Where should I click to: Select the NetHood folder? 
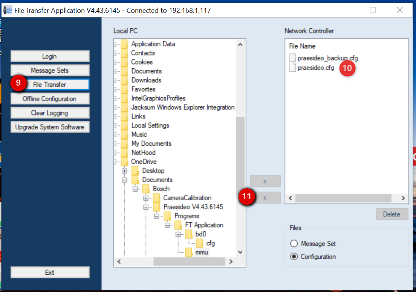click(x=143, y=152)
